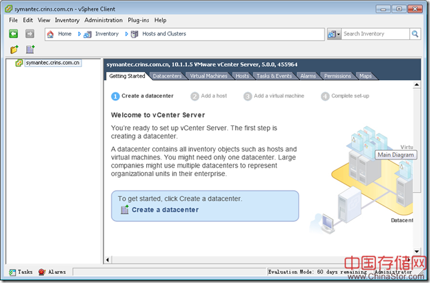The width and height of the screenshot is (430, 283).
Task: Click the vertical scrollbar down arrow
Action: pos(417,252)
